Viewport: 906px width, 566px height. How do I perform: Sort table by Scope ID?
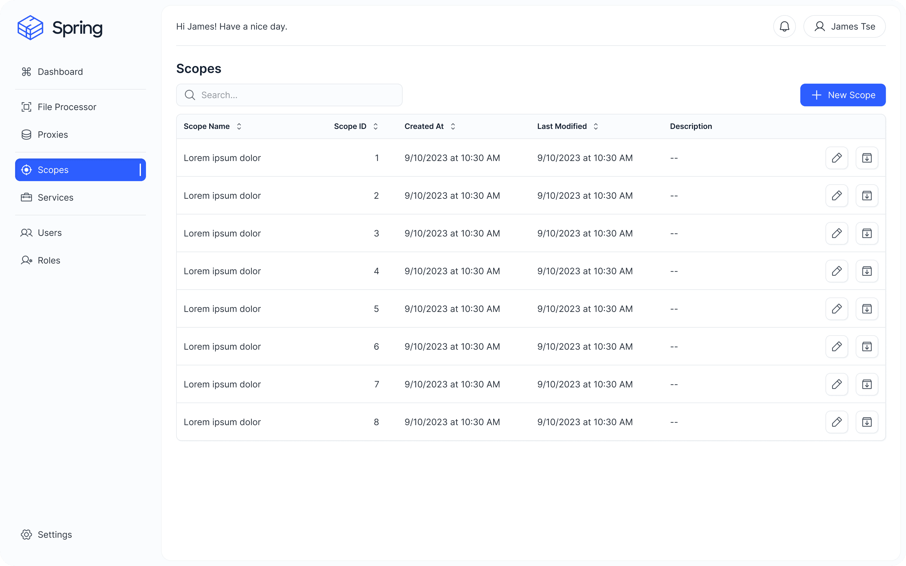(x=376, y=126)
